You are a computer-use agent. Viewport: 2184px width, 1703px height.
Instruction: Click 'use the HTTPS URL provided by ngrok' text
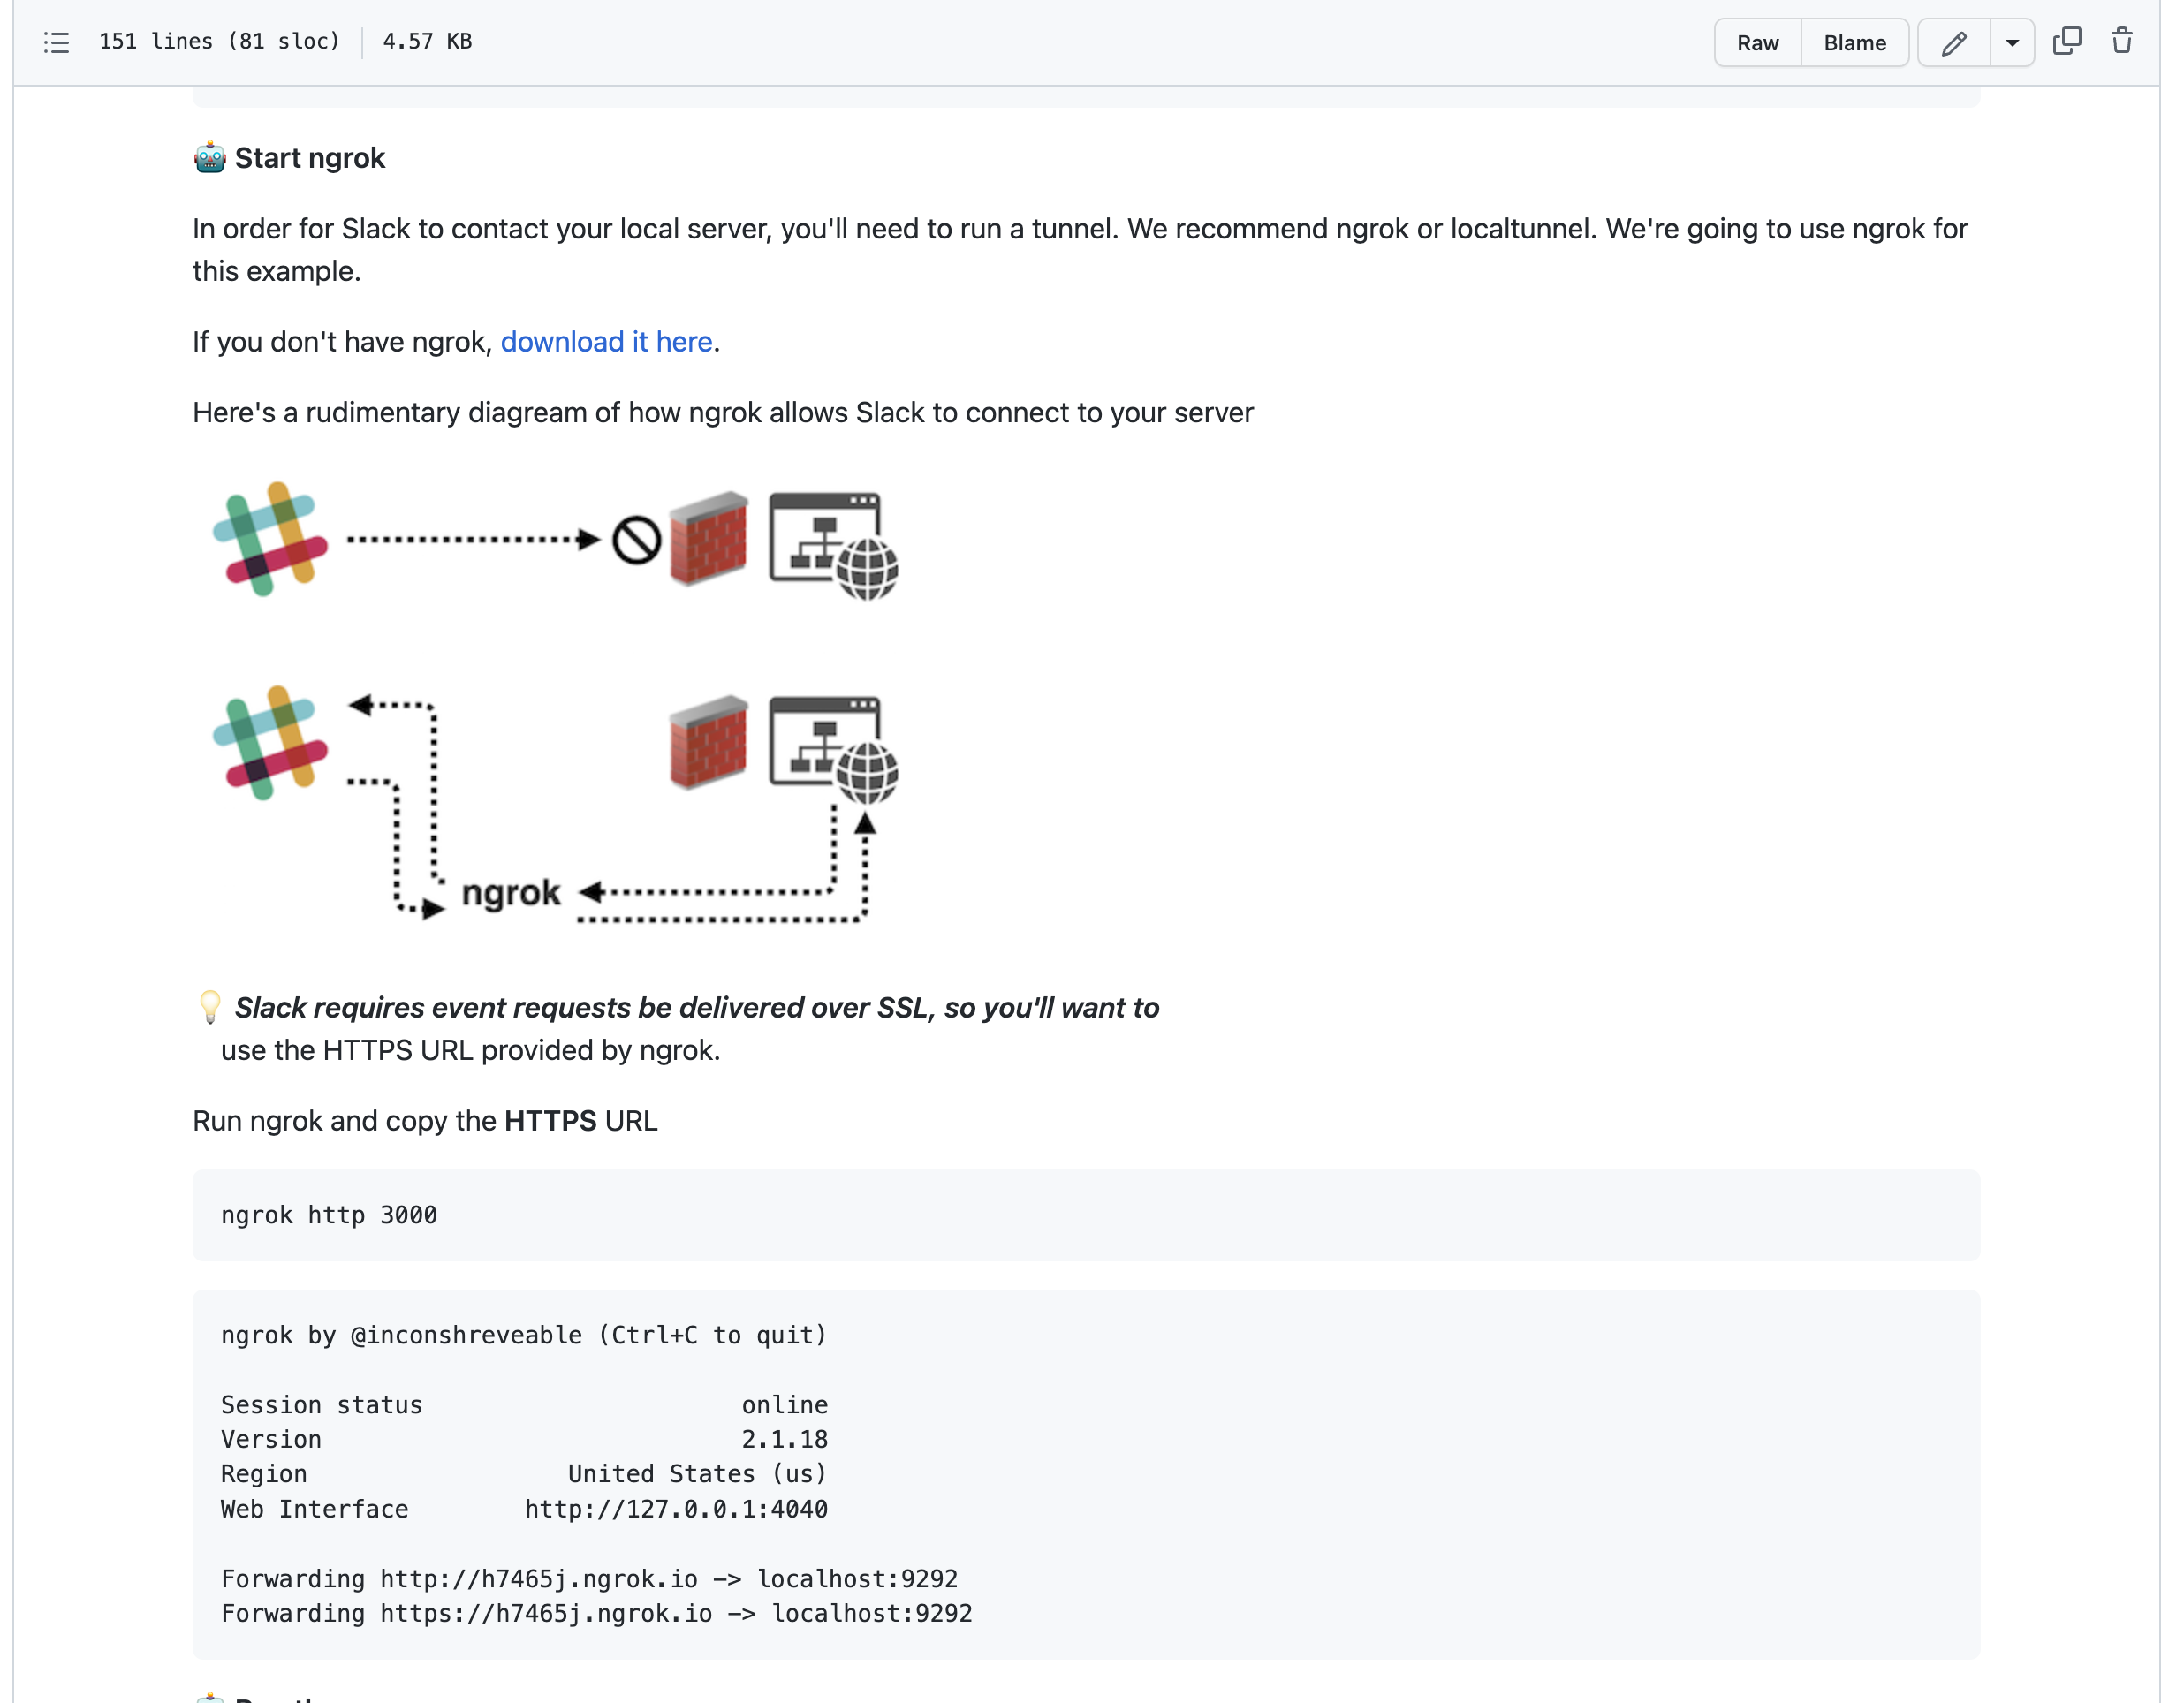tap(470, 1050)
